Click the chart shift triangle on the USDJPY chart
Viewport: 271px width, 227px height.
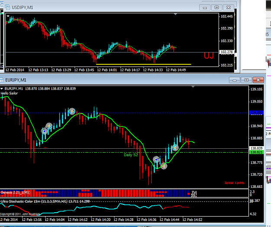[x=176, y=14]
